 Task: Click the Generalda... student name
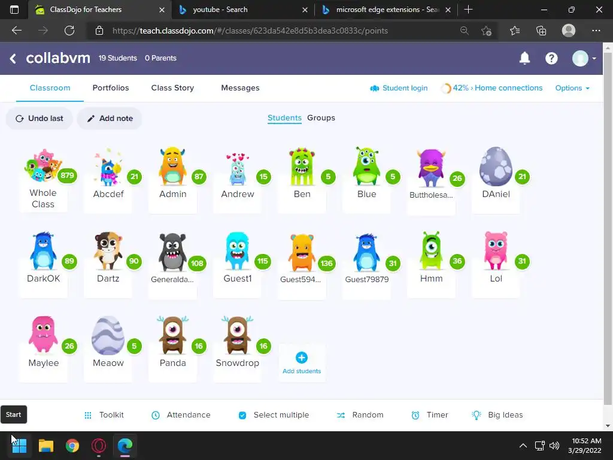[x=172, y=279]
